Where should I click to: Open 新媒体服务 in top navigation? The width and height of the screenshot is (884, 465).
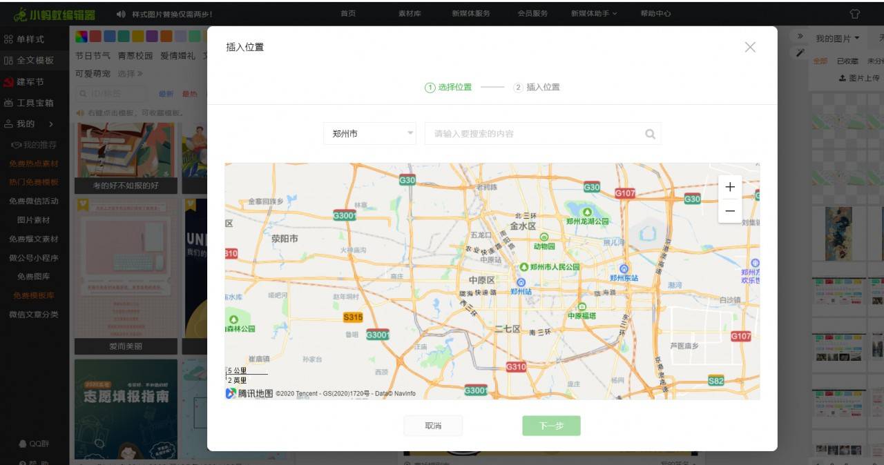click(471, 14)
